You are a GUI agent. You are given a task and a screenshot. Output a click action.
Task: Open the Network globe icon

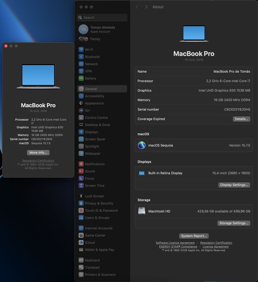coord(81,64)
